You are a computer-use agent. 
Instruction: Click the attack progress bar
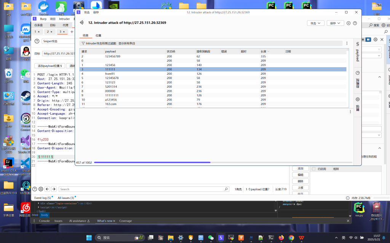(223, 163)
